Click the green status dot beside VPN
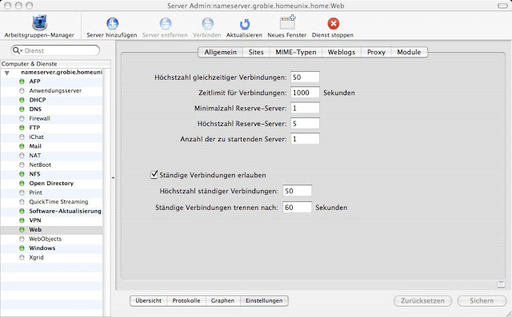512x317 pixels. 22,220
